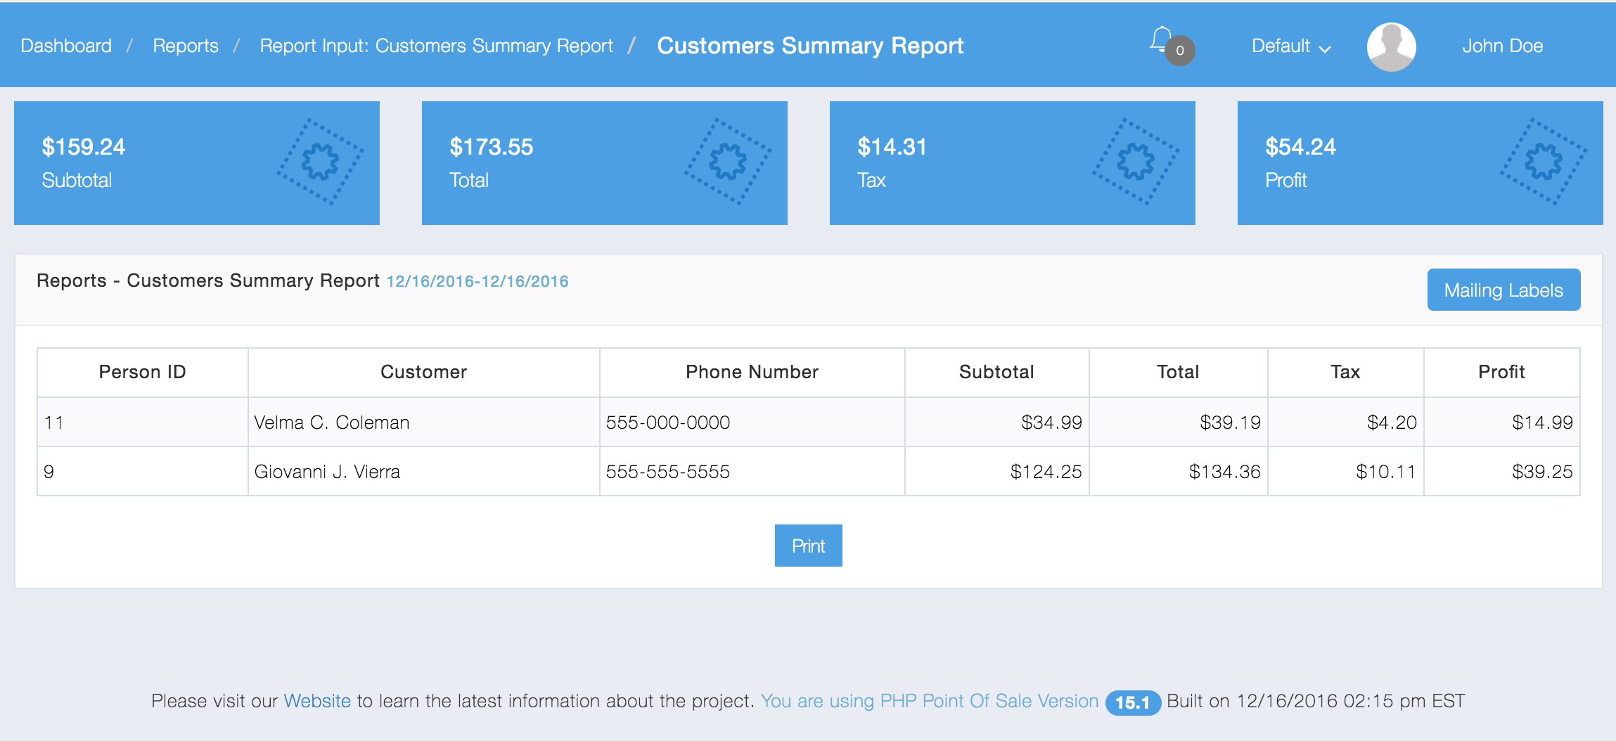The width and height of the screenshot is (1616, 741).
Task: Click the Mailing Labels button
Action: 1503,289
